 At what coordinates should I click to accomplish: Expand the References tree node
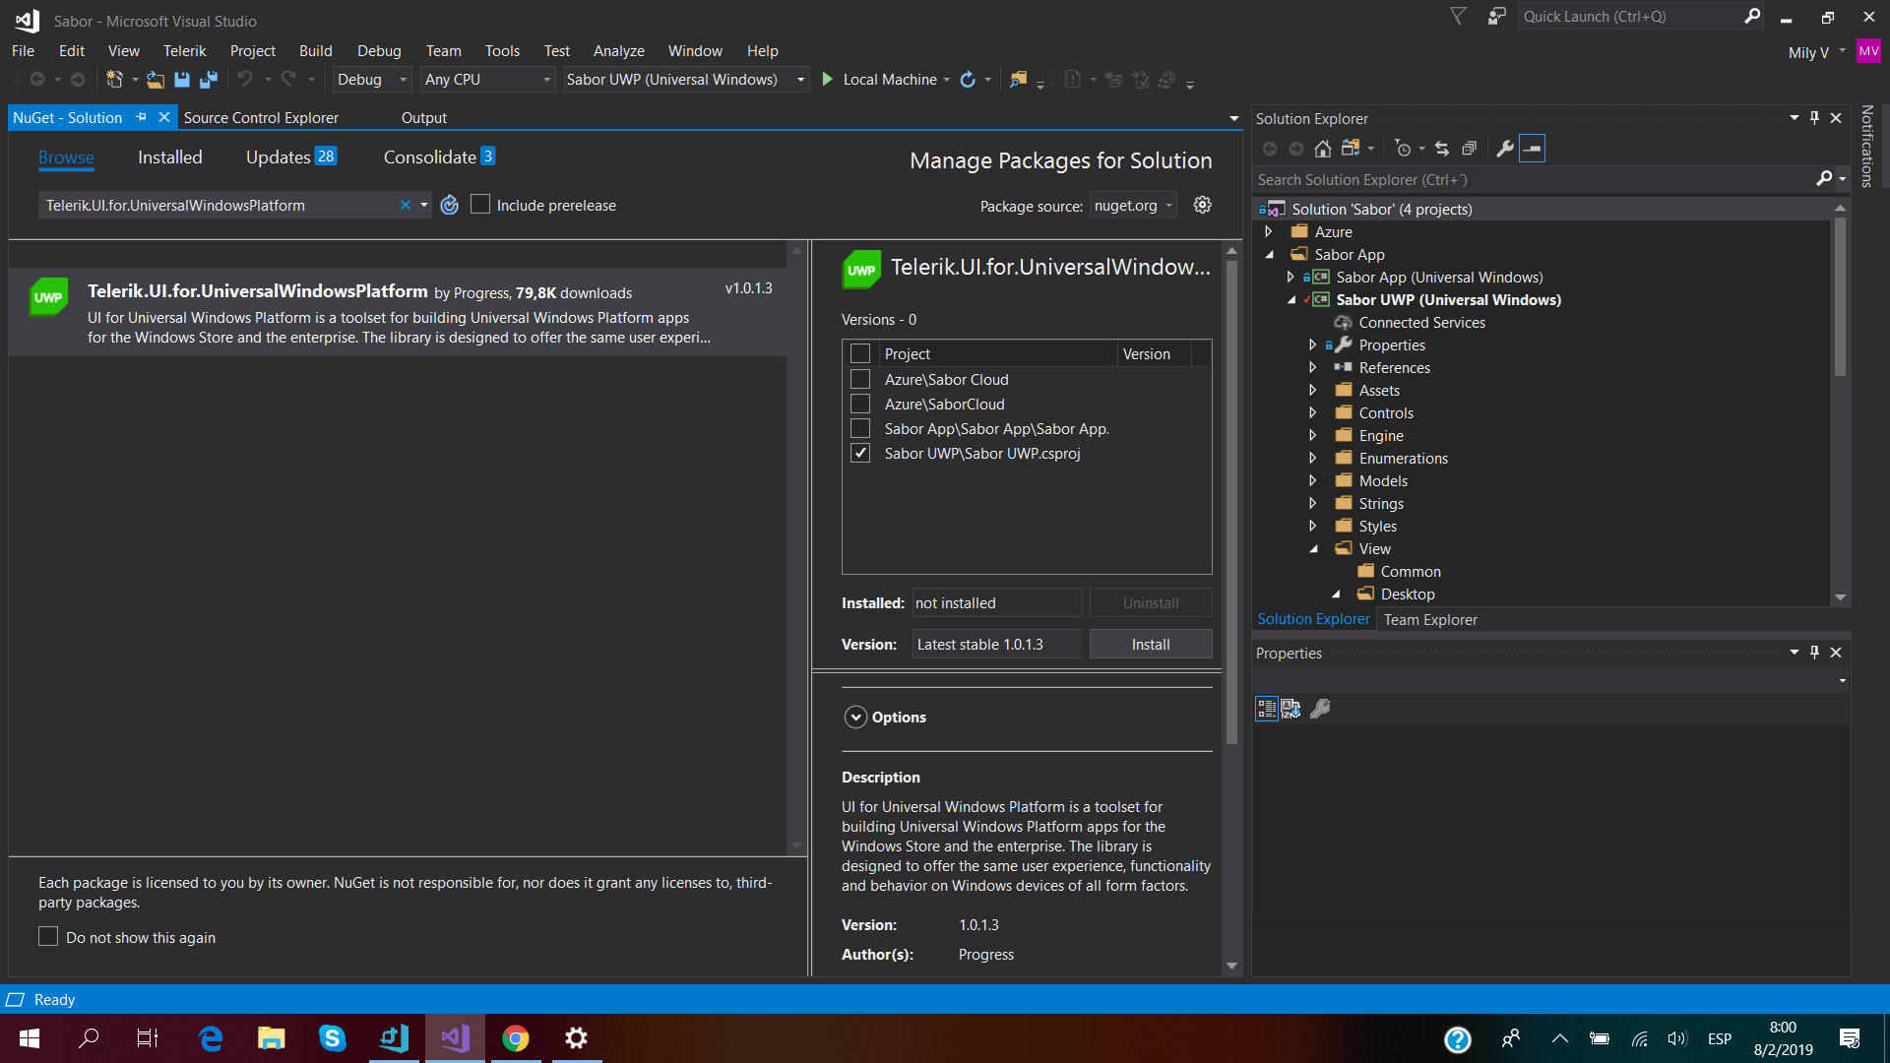click(1312, 367)
